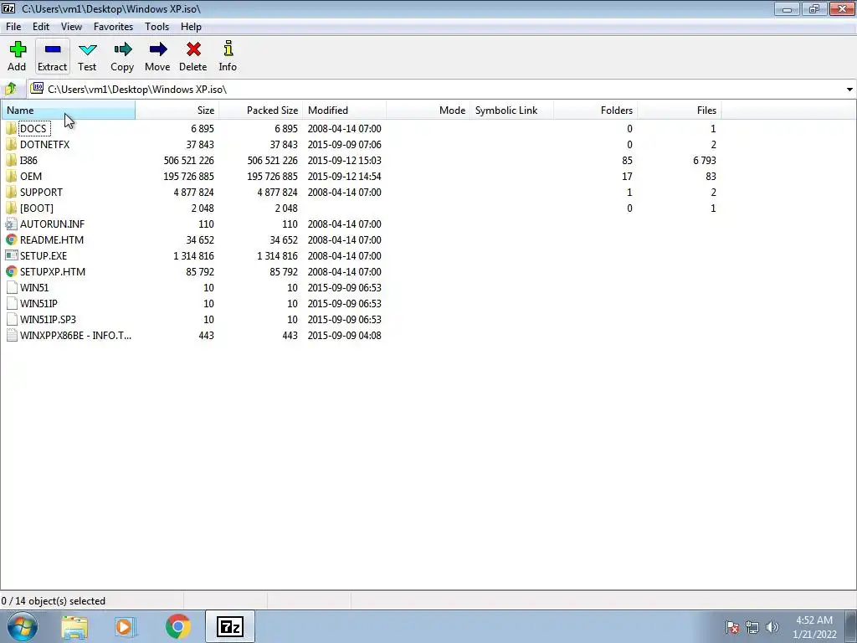Image resolution: width=857 pixels, height=643 pixels.
Task: Click the 7-Zip taskbar button
Action: (x=229, y=626)
